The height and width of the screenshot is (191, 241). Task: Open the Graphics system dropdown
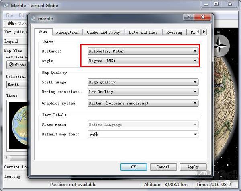143,103
